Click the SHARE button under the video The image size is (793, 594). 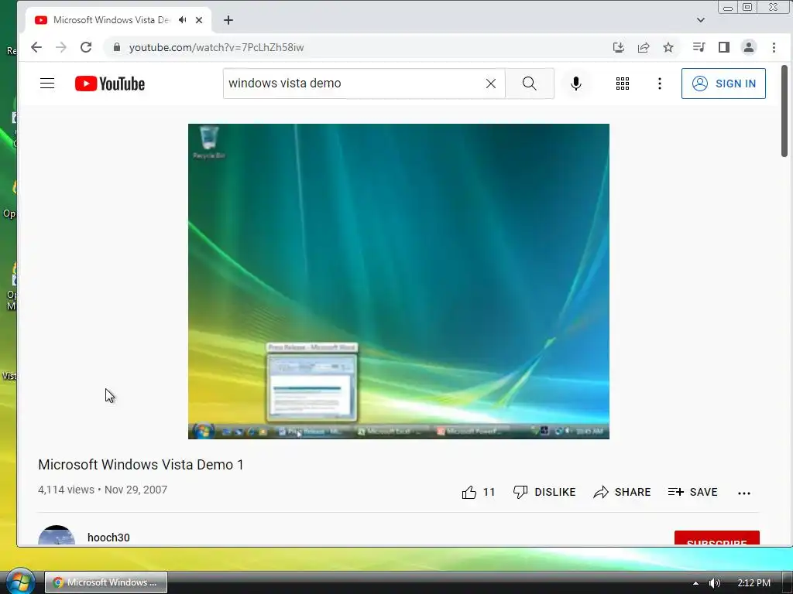tap(622, 492)
